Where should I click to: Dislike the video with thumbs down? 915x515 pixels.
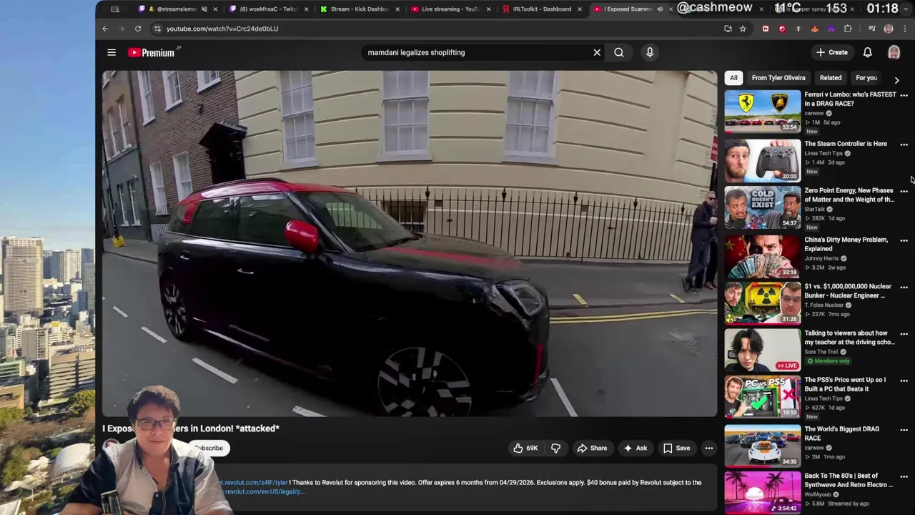(555, 448)
